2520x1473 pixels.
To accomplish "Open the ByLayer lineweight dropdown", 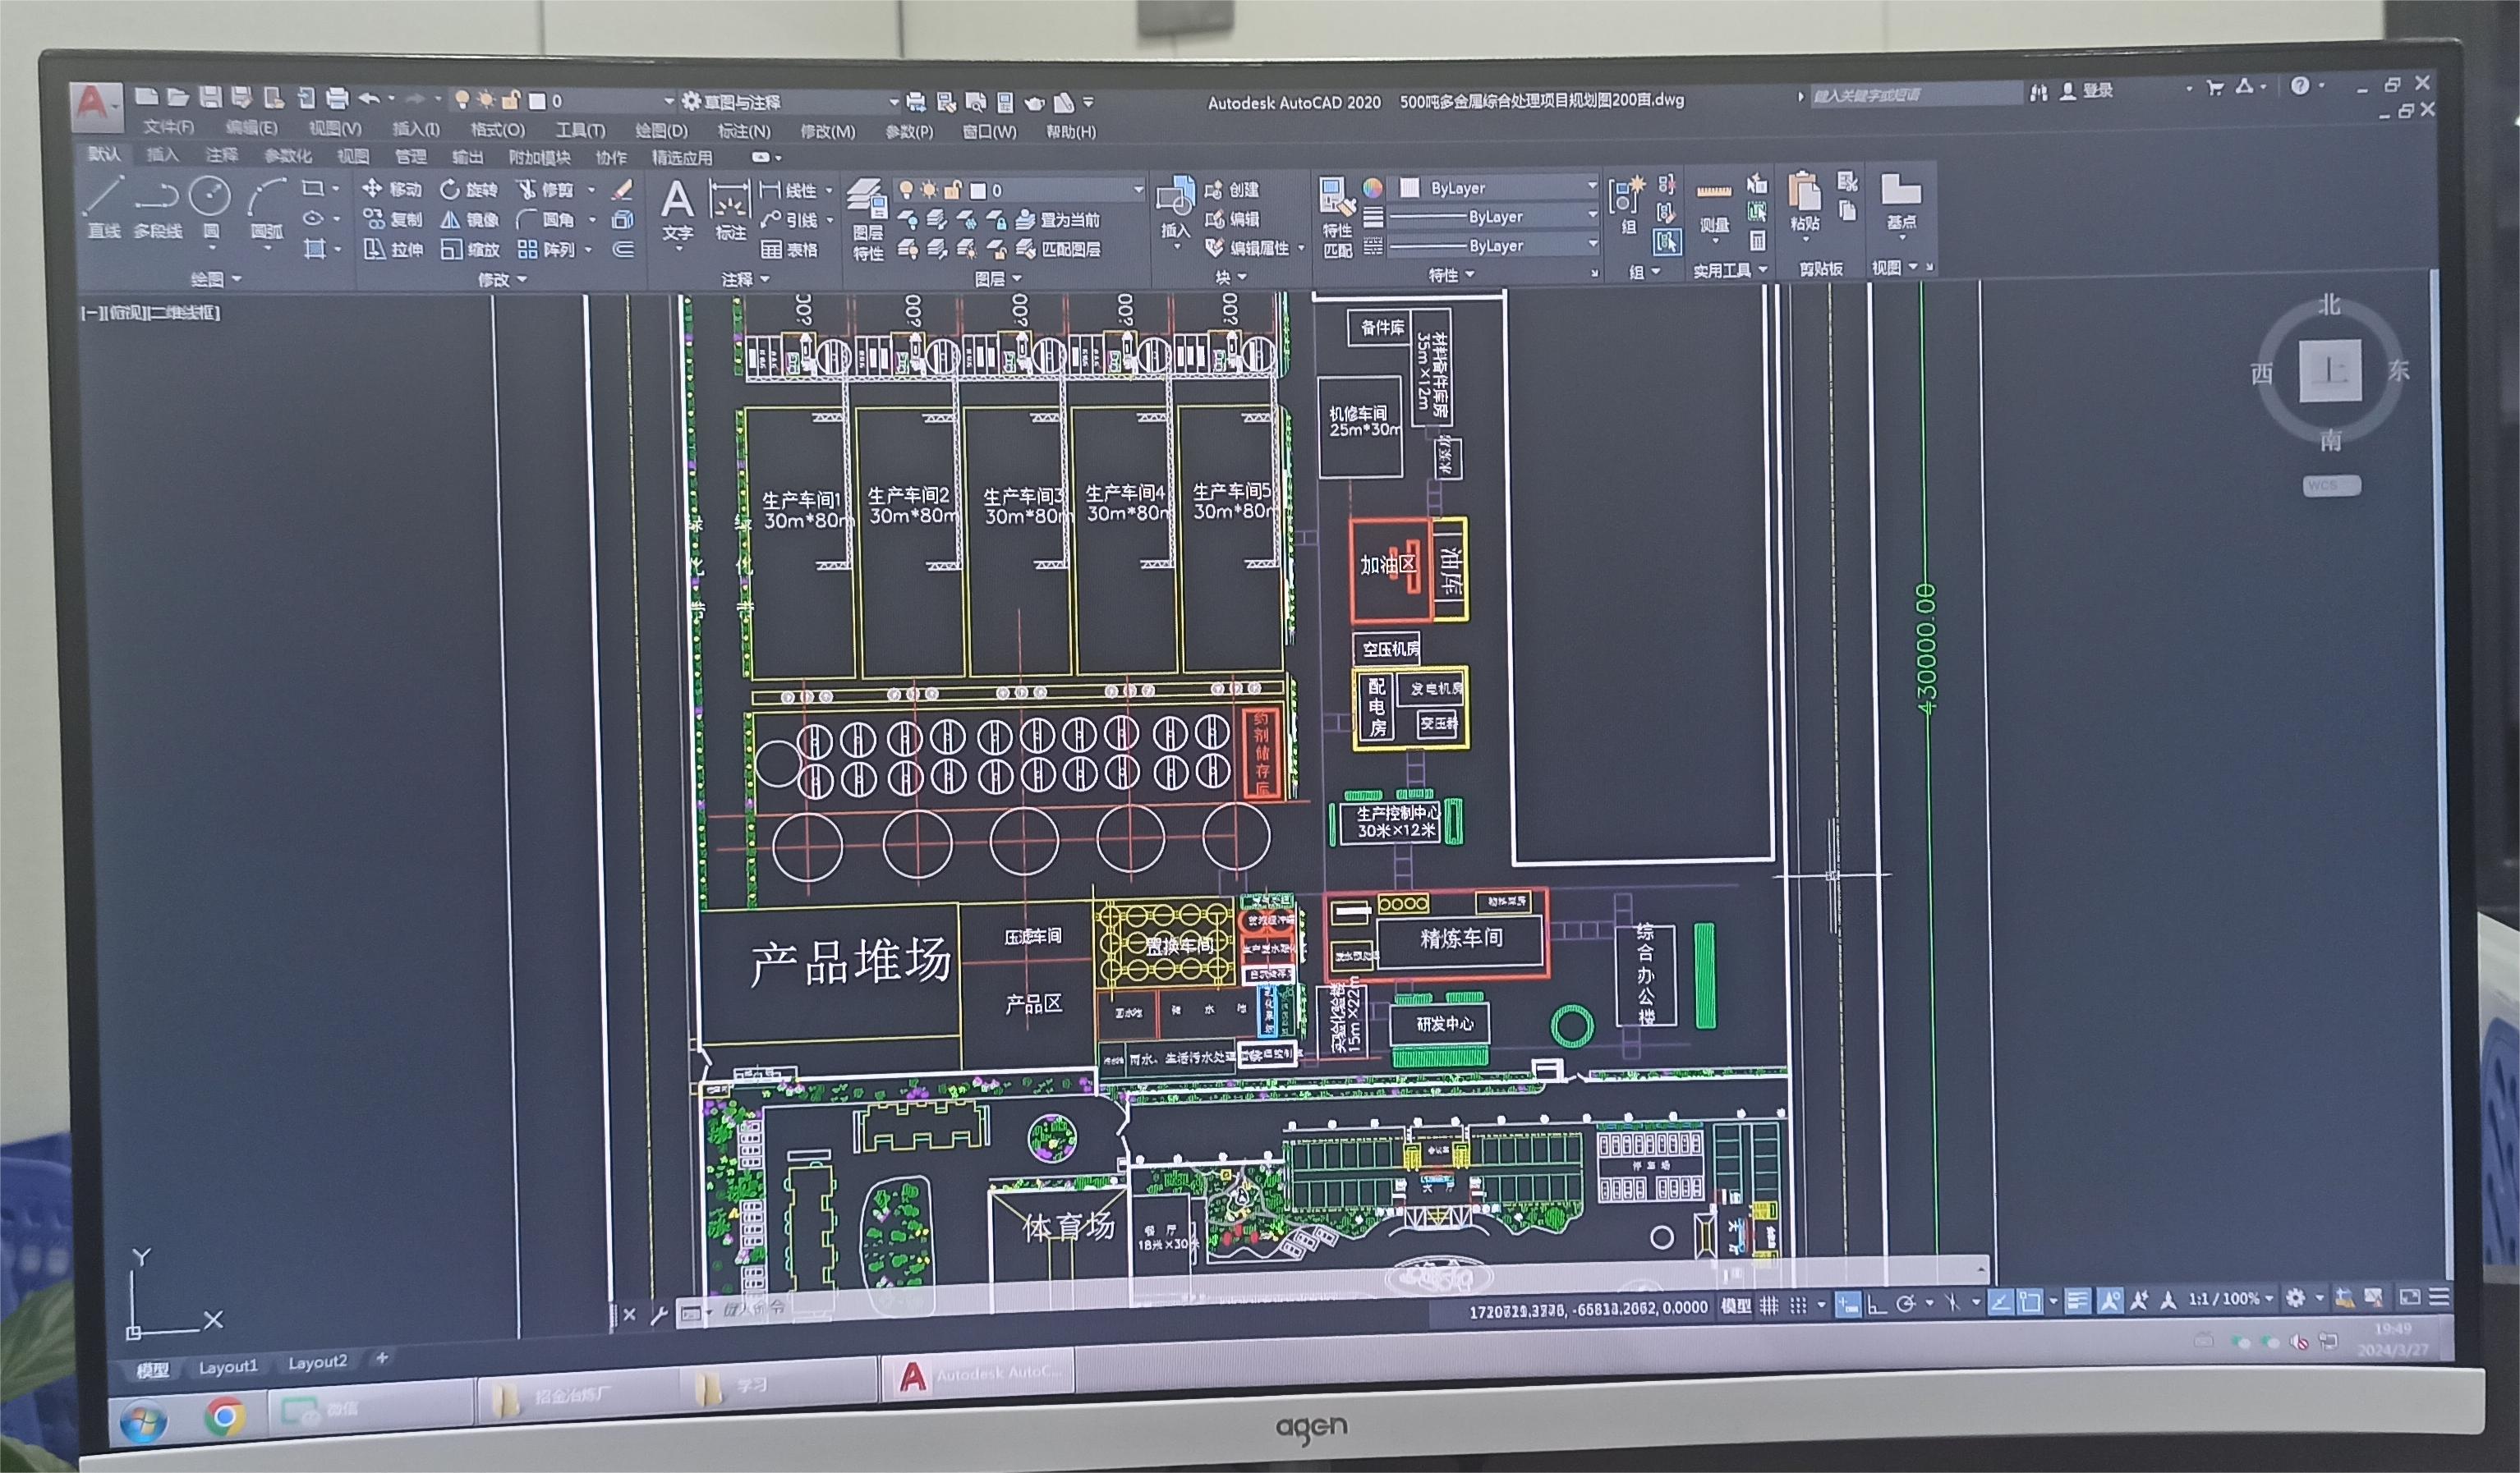I will [1495, 217].
